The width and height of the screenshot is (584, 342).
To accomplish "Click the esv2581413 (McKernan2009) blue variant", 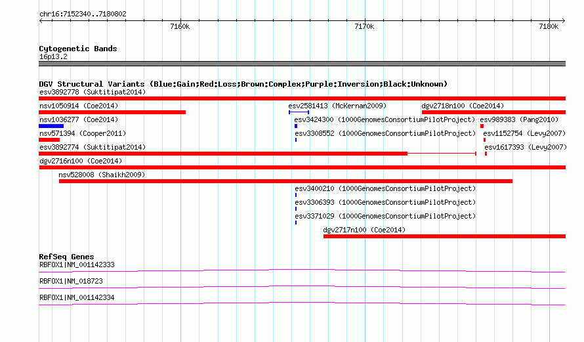I will (299, 112).
